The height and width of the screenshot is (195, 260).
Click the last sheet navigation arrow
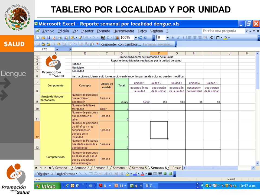pyautogui.click(x=50, y=168)
